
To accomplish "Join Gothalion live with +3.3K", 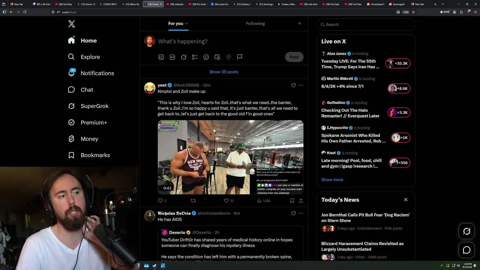I will [399, 112].
